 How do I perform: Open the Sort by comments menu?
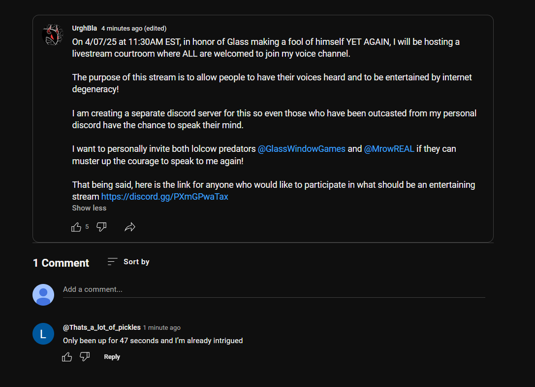[x=128, y=262]
